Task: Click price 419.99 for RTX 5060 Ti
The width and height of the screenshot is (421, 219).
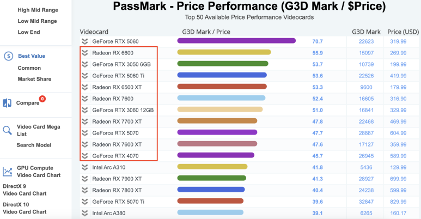Action: [398, 76]
